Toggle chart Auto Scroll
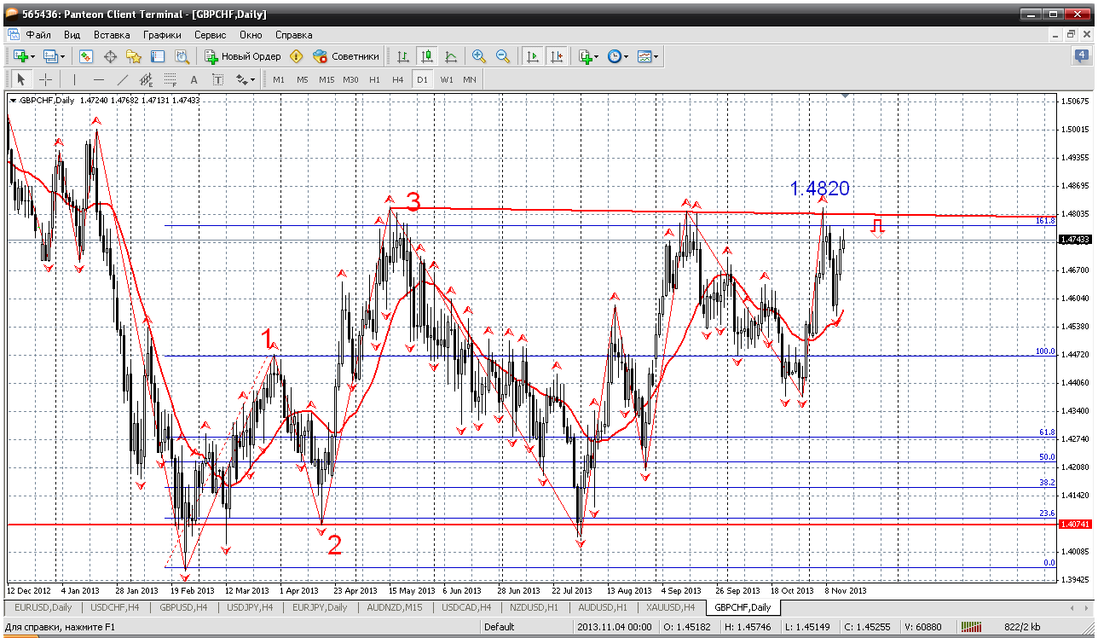This screenshot has width=1098, height=638. pos(533,56)
